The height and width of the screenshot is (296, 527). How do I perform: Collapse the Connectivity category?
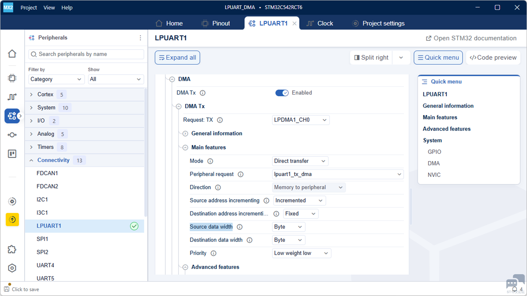point(31,160)
